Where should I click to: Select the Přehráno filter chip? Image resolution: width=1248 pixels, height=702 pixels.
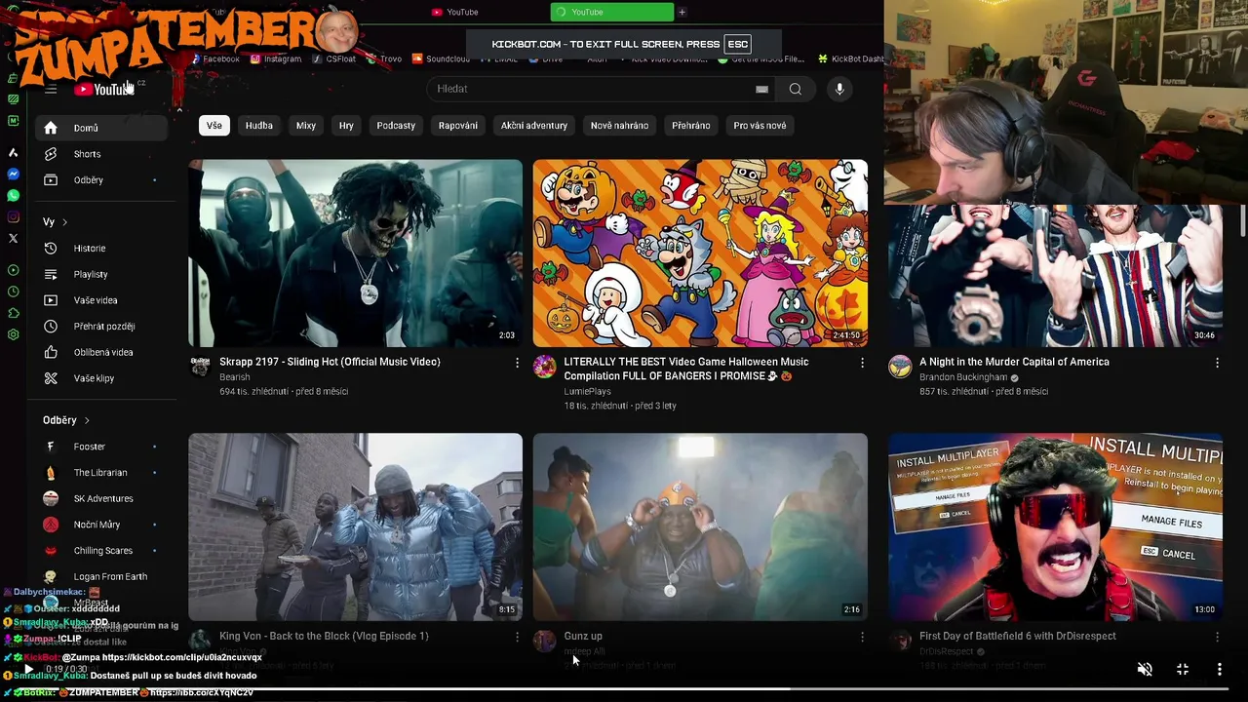[691, 126]
